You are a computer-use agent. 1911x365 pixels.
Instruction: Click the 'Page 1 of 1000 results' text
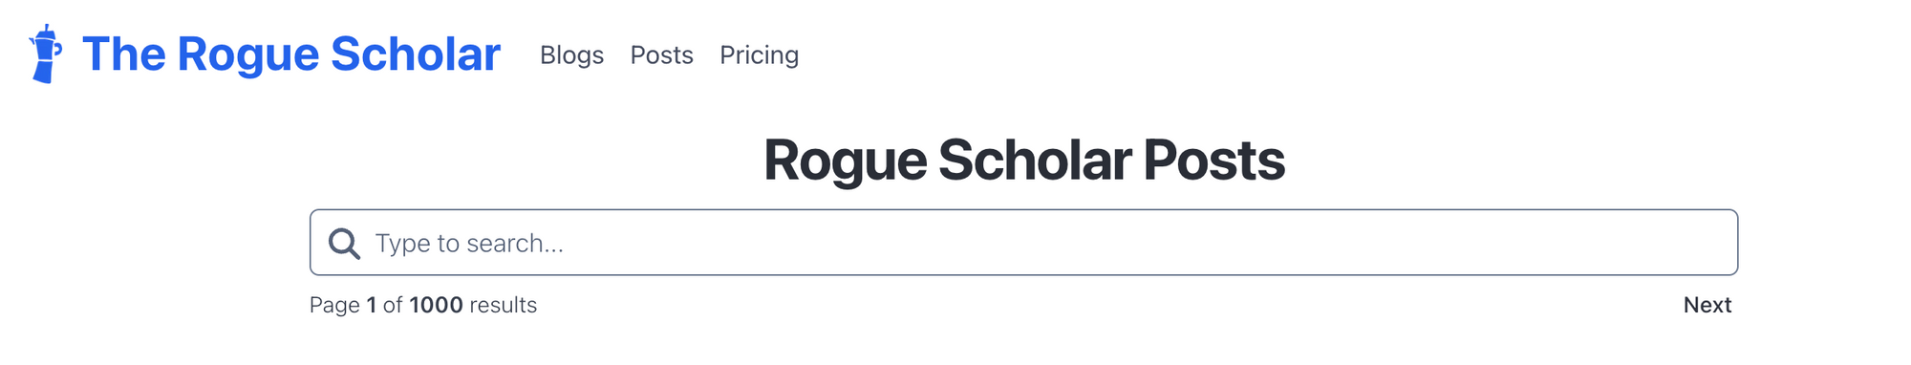coord(423,305)
